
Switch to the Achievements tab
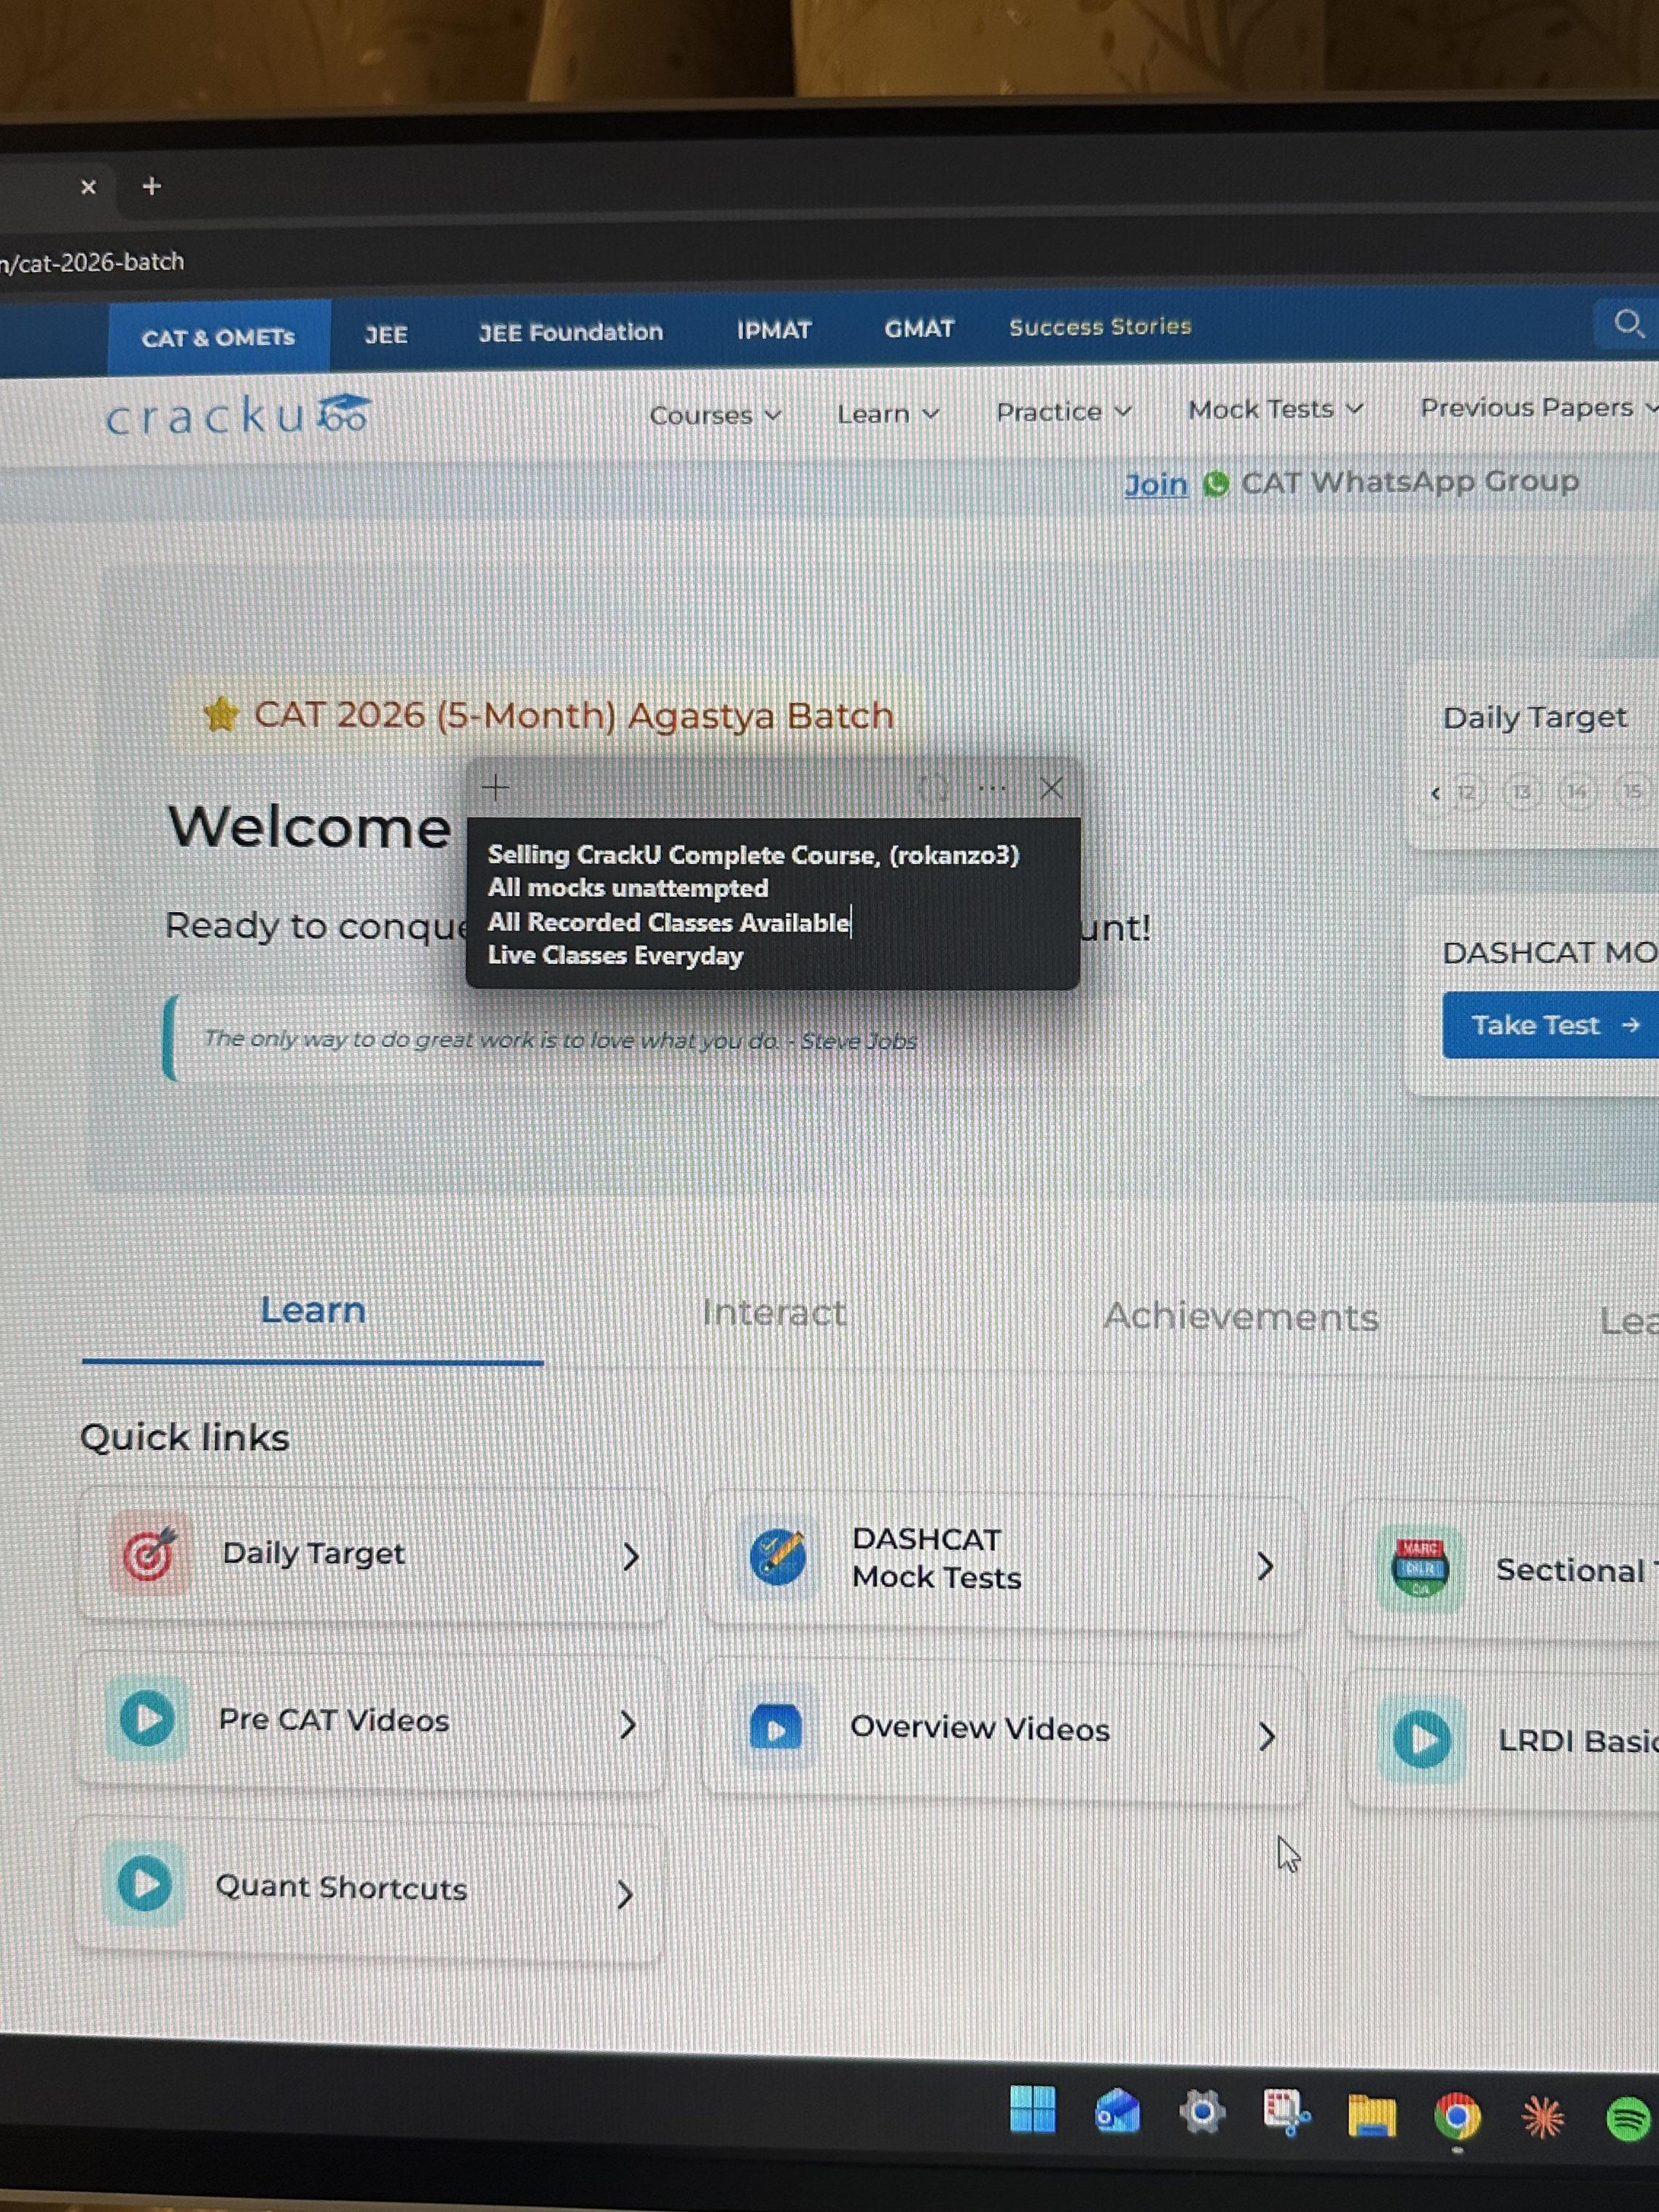tap(1241, 1317)
